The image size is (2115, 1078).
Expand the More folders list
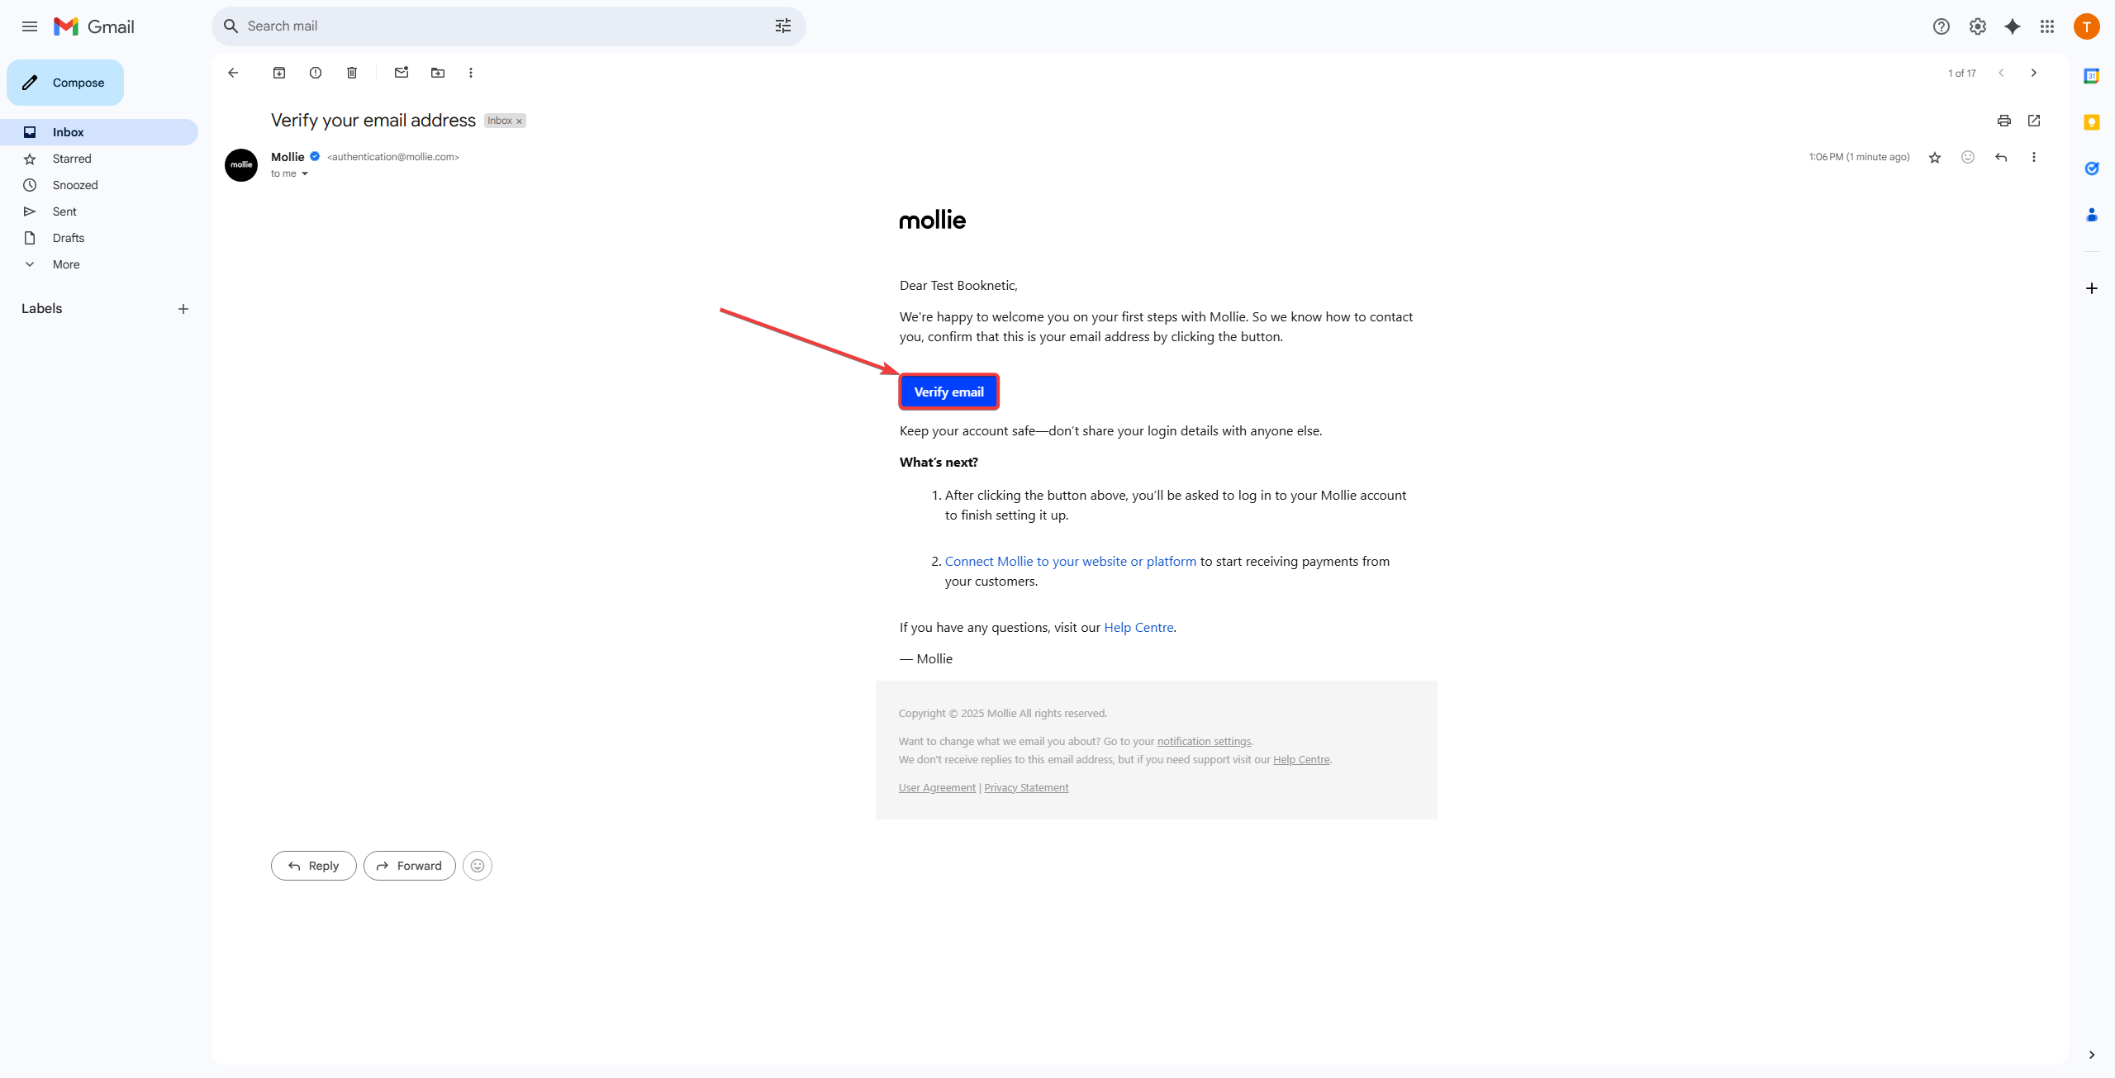(99, 264)
